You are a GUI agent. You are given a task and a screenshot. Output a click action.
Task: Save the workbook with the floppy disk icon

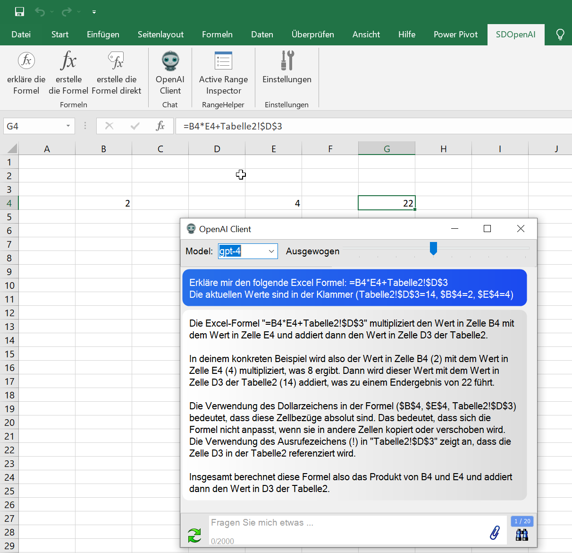coord(19,11)
